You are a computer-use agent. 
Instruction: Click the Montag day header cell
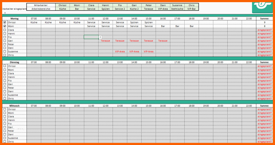(x=15, y=18)
